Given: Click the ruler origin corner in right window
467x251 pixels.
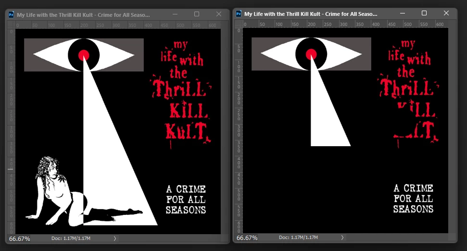Looking at the screenshot, I should coord(239,25).
